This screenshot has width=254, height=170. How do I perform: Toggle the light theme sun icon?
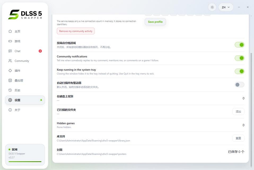(212, 7)
